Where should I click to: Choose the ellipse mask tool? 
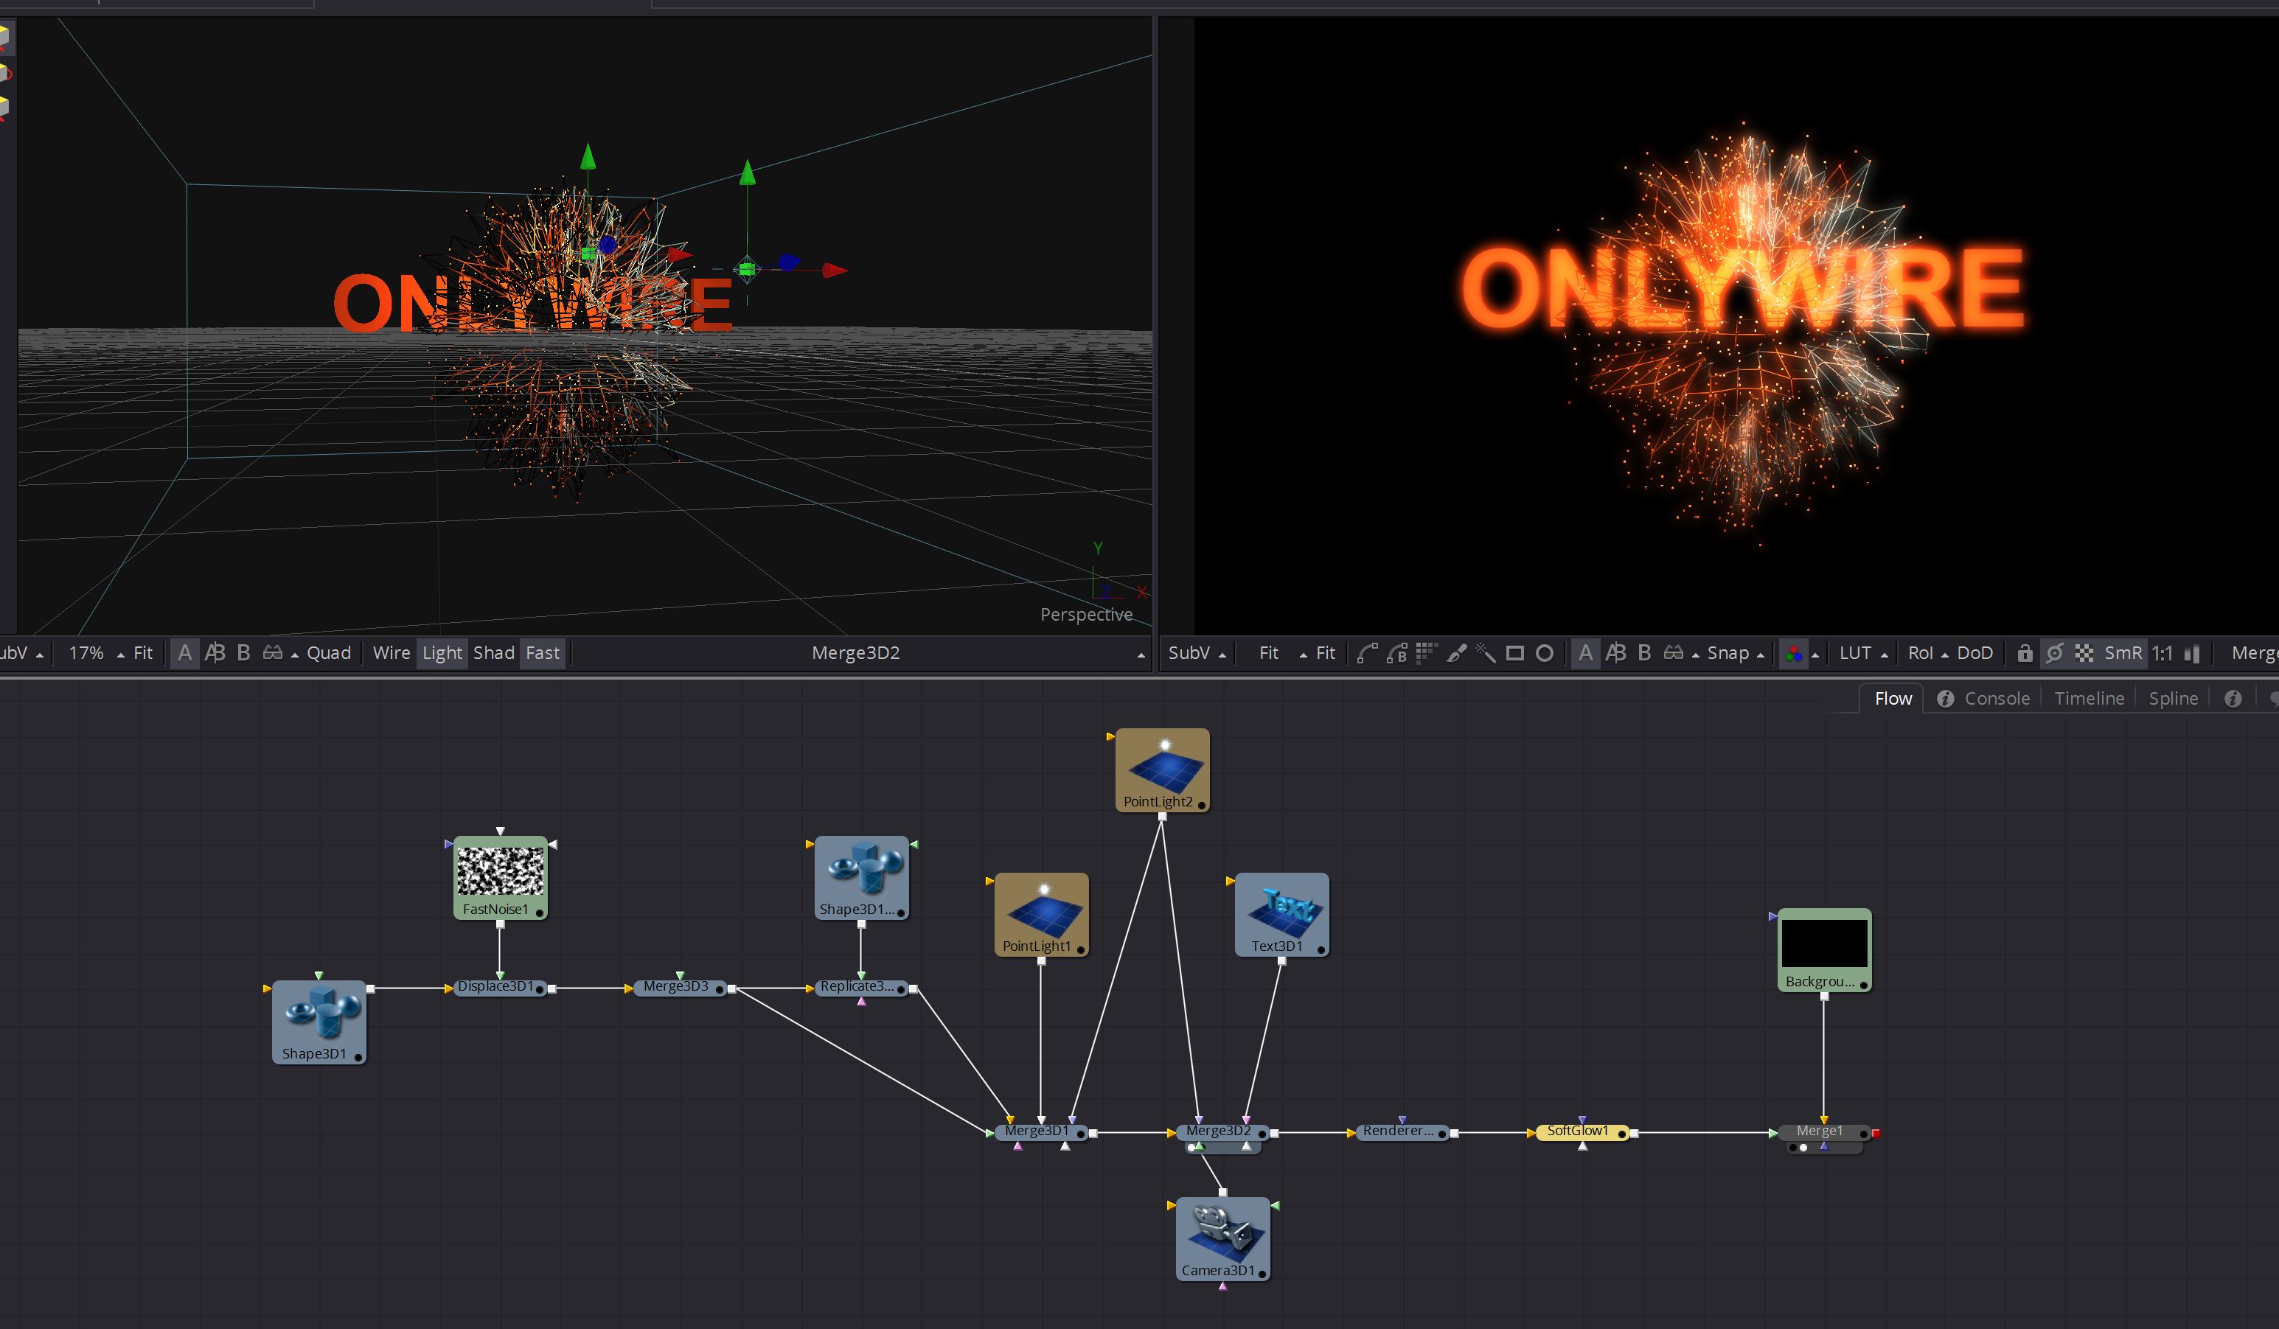point(1545,653)
